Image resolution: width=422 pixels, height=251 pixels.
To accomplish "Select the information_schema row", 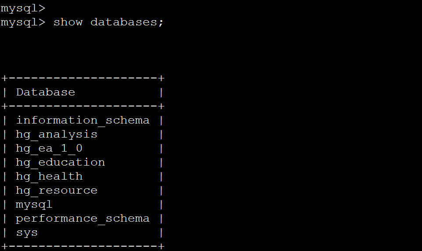I will pyautogui.click(x=82, y=120).
